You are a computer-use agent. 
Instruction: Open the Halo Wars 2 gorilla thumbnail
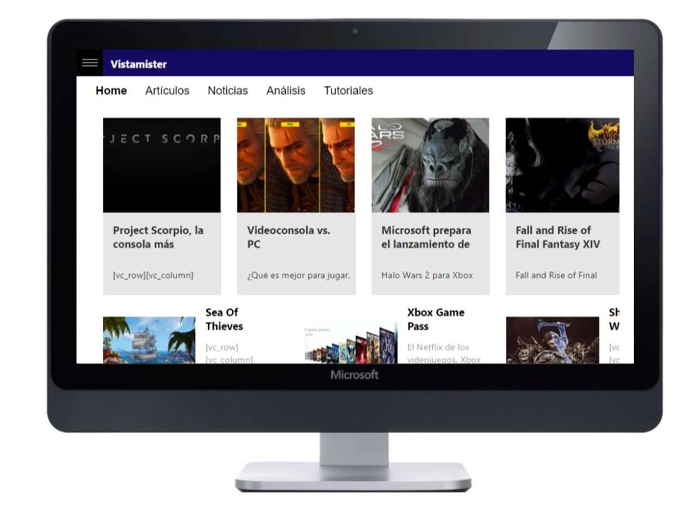430,165
